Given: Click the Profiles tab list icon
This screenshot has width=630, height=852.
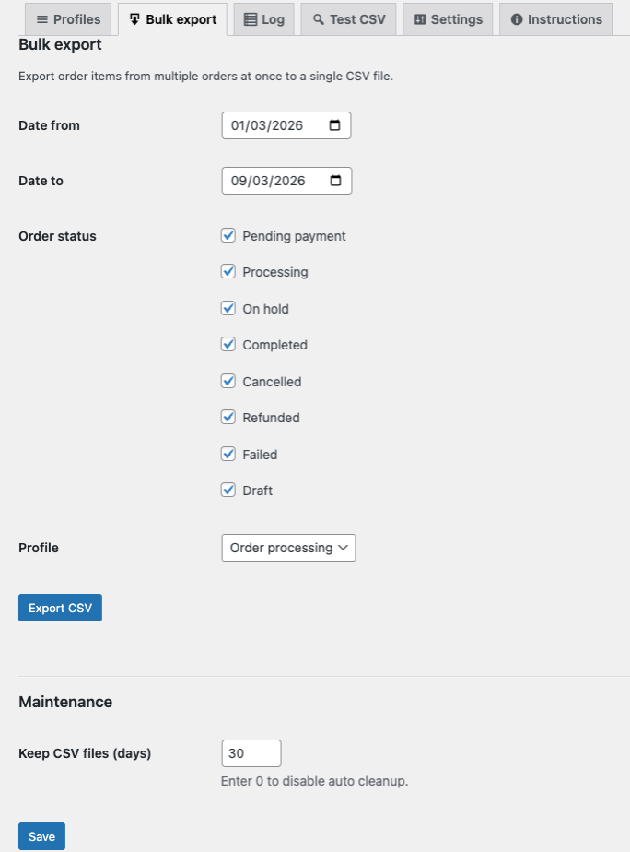Looking at the screenshot, I should click(x=41, y=19).
